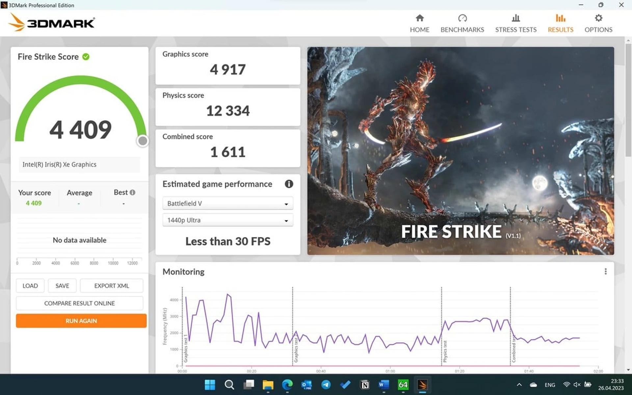Show hidden system tray icons chevron
Viewport: 632px width, 395px height.
(519, 384)
